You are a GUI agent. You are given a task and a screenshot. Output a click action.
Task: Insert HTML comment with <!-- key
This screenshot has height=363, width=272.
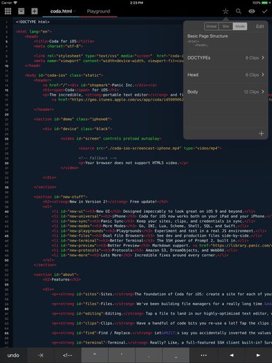[x=68, y=355]
